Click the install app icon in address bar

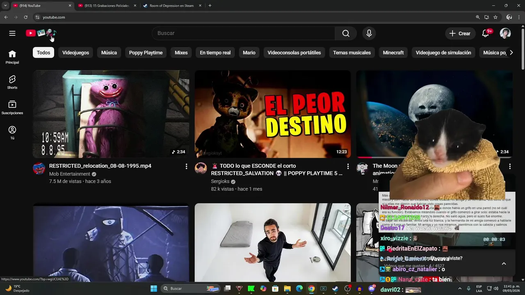486,17
